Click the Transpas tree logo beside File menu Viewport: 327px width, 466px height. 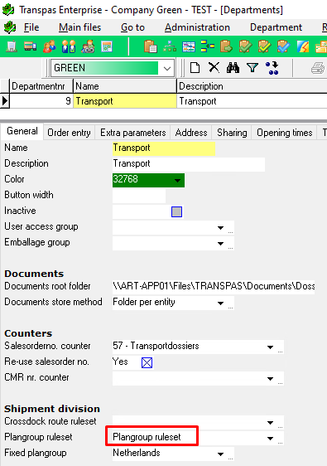[10, 27]
